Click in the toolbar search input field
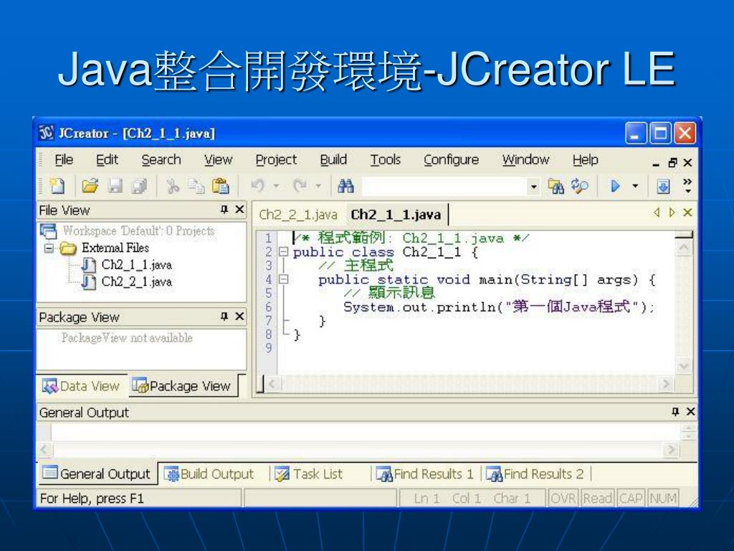Viewport: 734px width, 551px height. [x=444, y=187]
